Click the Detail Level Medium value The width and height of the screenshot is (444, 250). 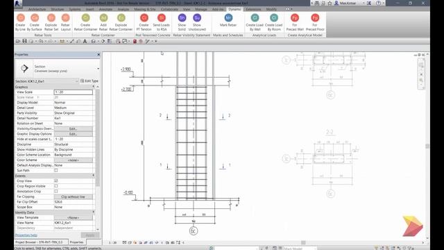pos(73,108)
